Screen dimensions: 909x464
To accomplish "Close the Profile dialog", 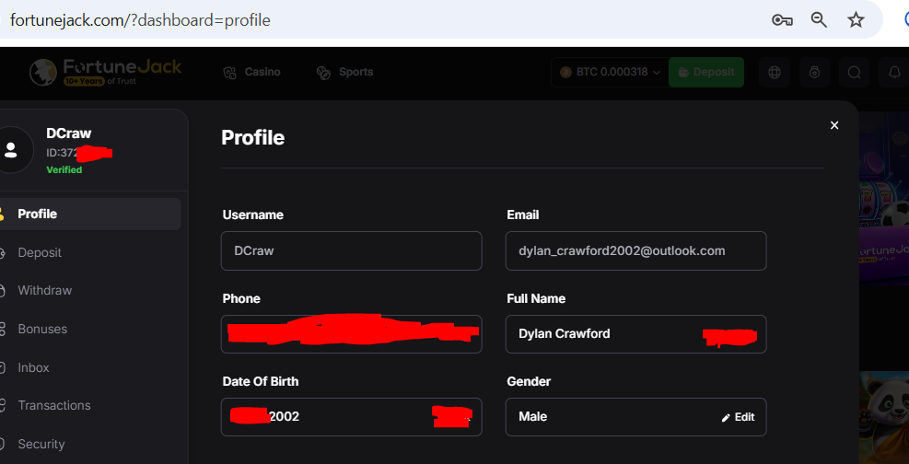I will (834, 125).
